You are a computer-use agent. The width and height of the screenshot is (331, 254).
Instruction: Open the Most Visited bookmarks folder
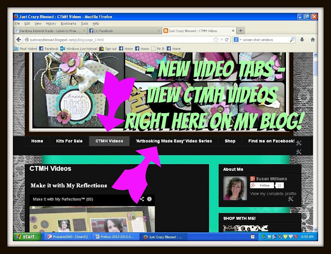tap(25, 49)
